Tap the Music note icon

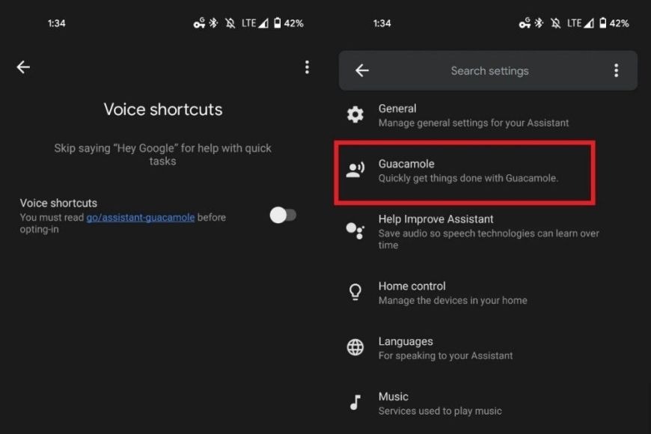click(x=355, y=403)
